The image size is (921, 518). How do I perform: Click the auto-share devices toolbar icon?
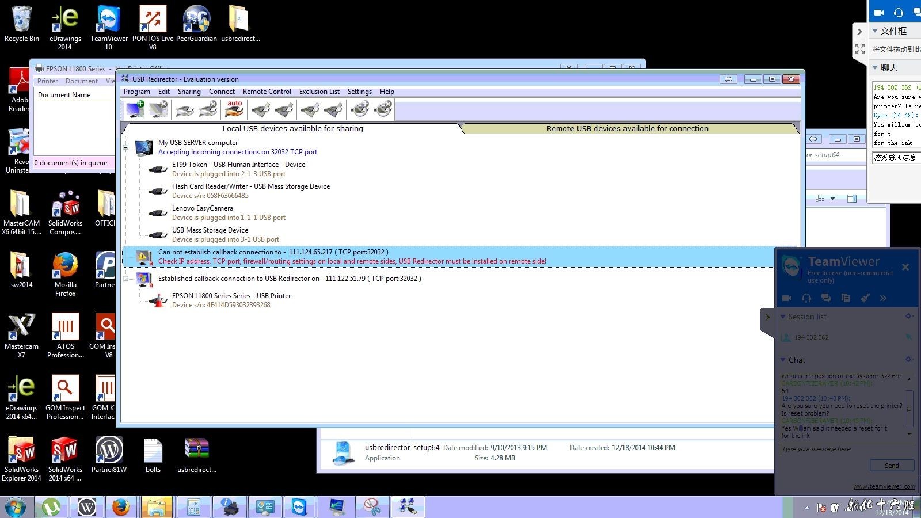(x=234, y=109)
